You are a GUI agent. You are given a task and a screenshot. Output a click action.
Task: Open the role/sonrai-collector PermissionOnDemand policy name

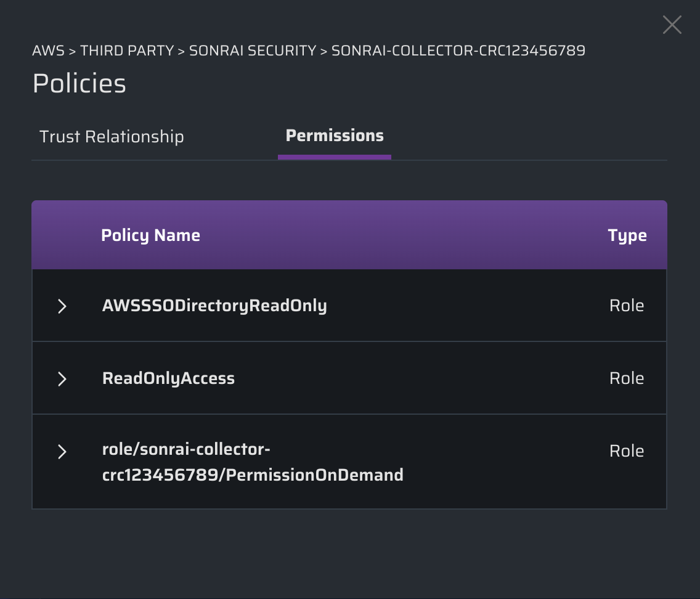pos(252,462)
